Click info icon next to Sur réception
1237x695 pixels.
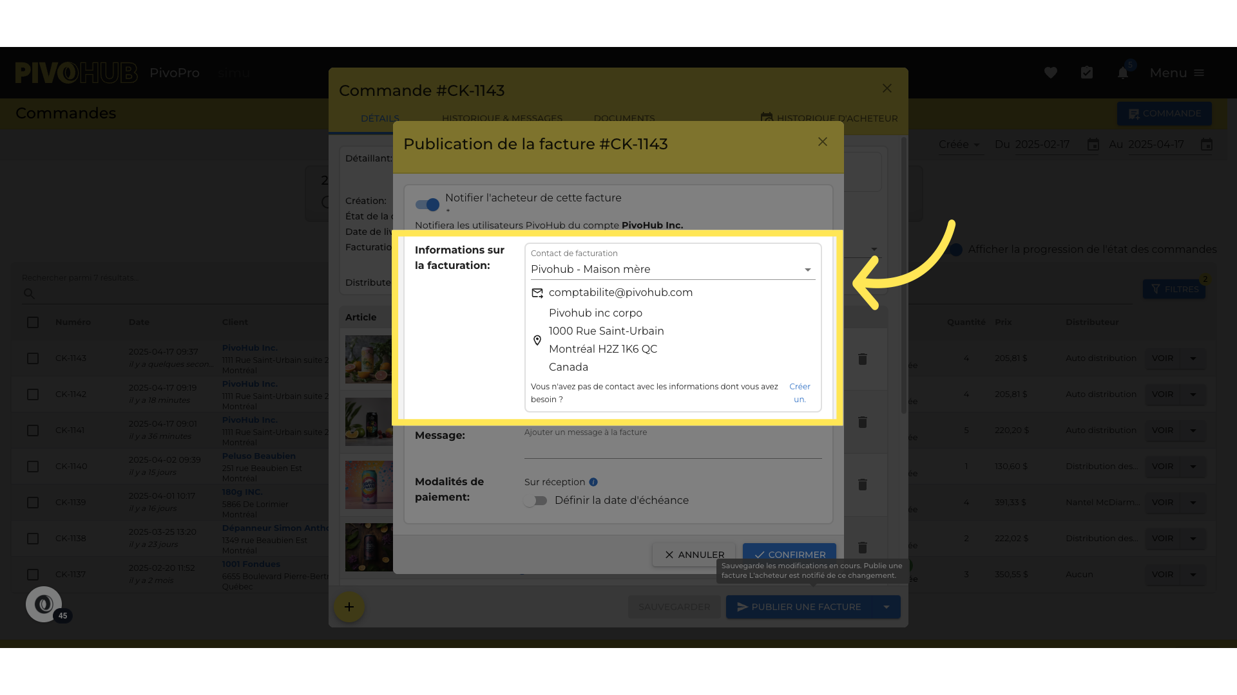(x=593, y=482)
